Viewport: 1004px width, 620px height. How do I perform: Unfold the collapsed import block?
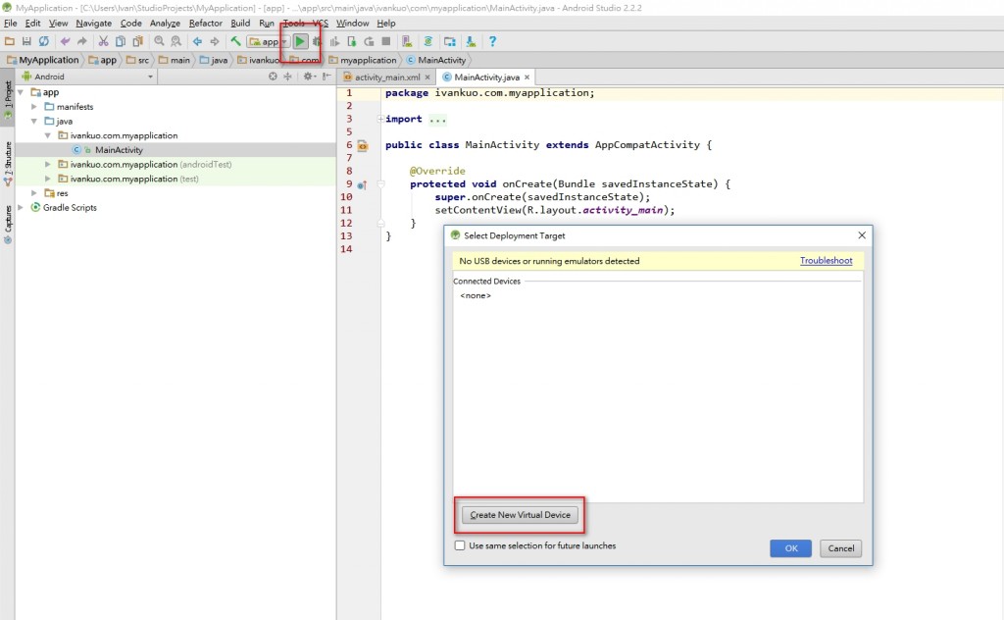click(380, 119)
